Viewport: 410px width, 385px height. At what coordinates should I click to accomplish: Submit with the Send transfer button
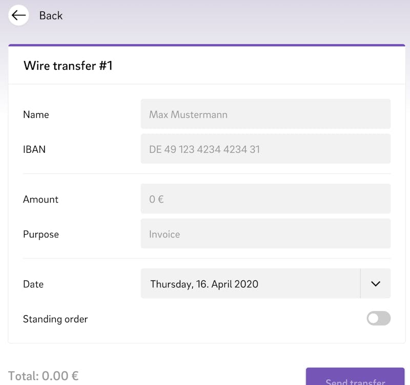tap(355, 376)
